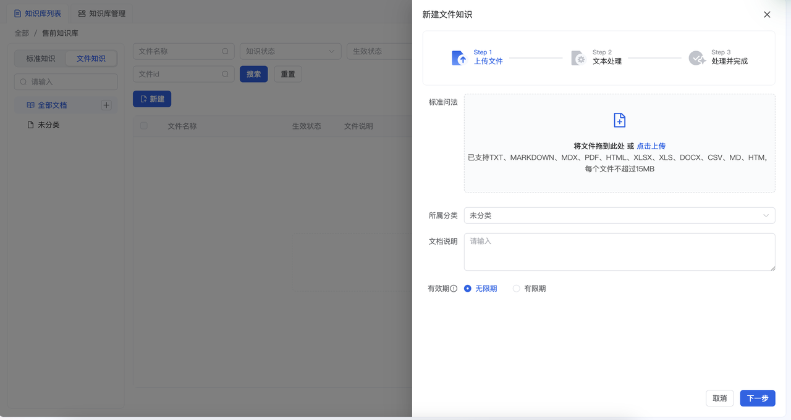This screenshot has width=791, height=420.
Task: Click the validity period info icon
Action: point(454,289)
